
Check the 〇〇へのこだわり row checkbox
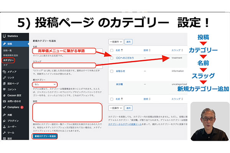click(x=112, y=58)
